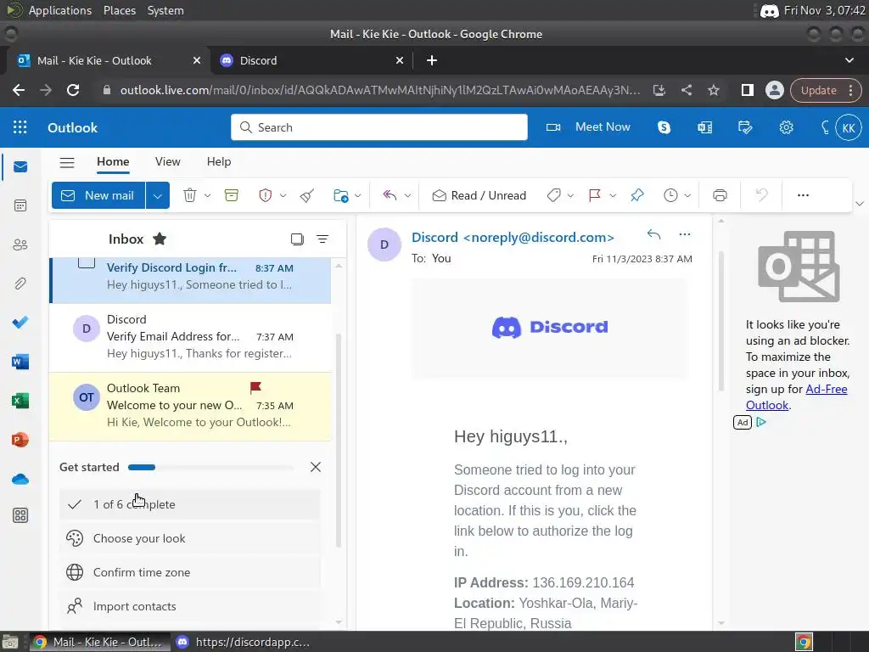Image resolution: width=869 pixels, height=652 pixels.
Task: Launch PowerPoint from the left sidebar
Action: [20, 441]
